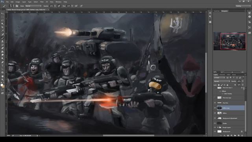Enable airbrush build-up in options bar

pos(76,6)
